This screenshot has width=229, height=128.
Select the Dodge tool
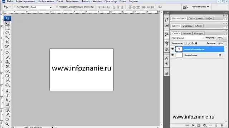tap(7, 85)
